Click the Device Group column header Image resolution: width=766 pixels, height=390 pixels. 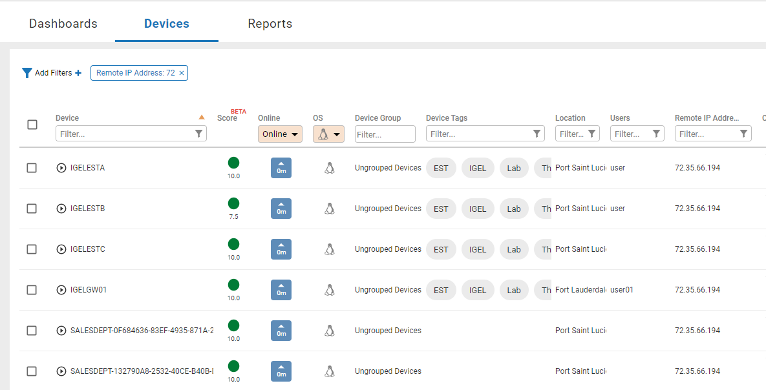coord(378,118)
